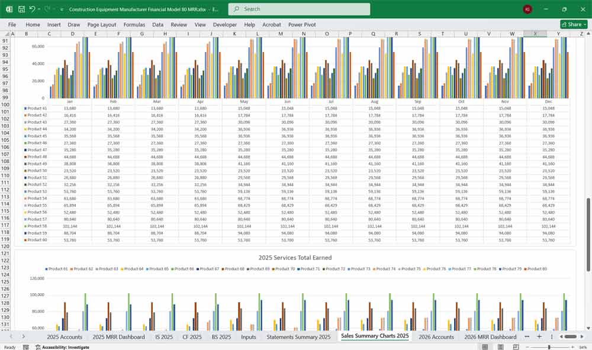Add a new worksheet with the plus button
This screenshot has width=592, height=350.
coord(539,336)
